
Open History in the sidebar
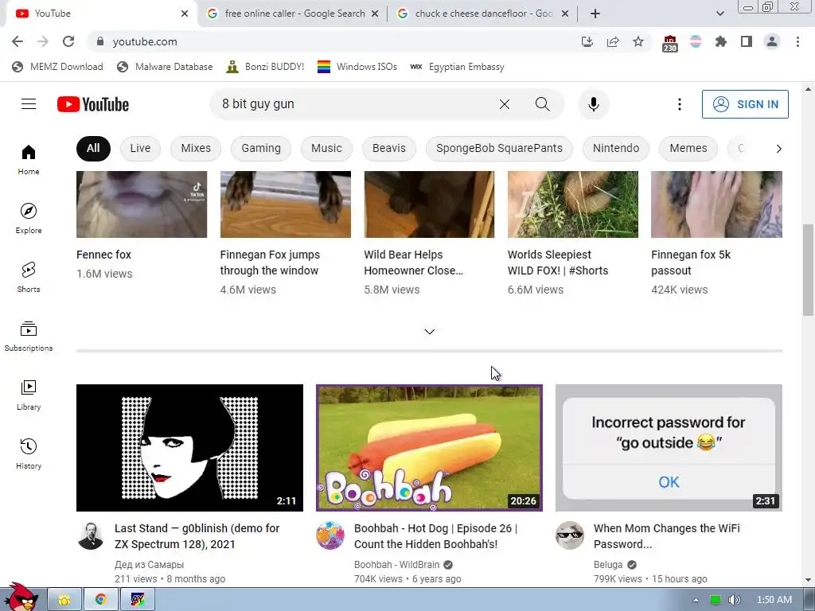(29, 453)
